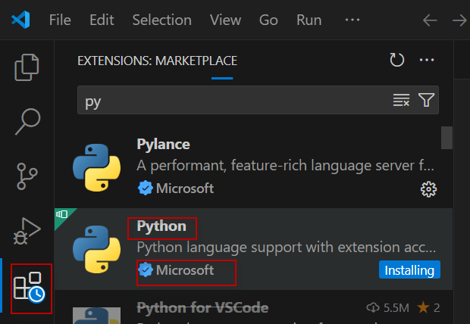Click the Installing button for Python

[x=409, y=270]
